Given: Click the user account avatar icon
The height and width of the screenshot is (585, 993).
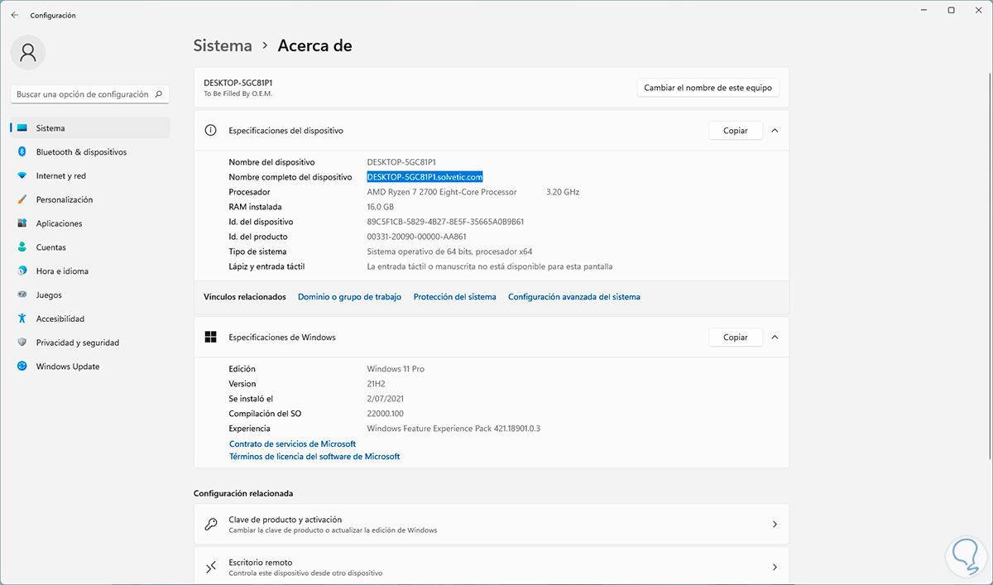Looking at the screenshot, I should [28, 53].
